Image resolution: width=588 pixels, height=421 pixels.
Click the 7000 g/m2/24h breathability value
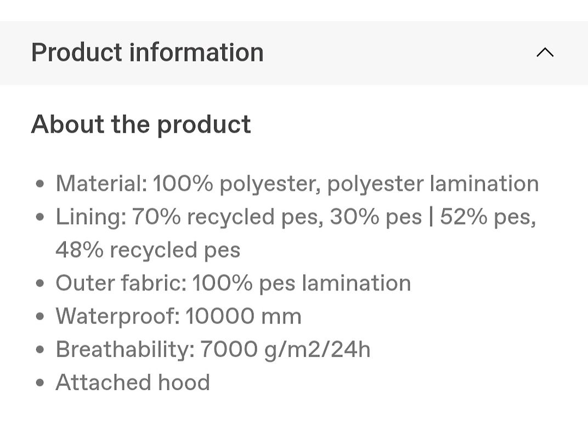click(285, 350)
